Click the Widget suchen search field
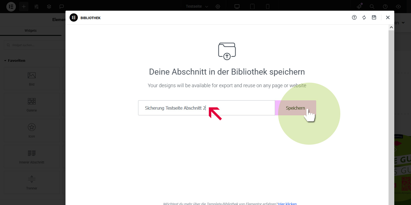411x205 pixels. pos(35,45)
